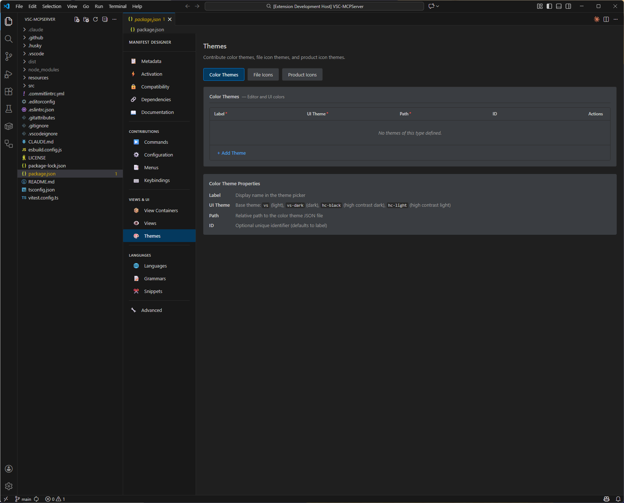624x503 pixels.
Task: Expand the src folder
Action: (x=70, y=86)
